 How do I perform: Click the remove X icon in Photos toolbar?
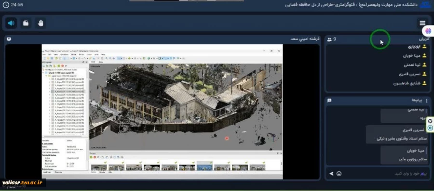[98, 157]
